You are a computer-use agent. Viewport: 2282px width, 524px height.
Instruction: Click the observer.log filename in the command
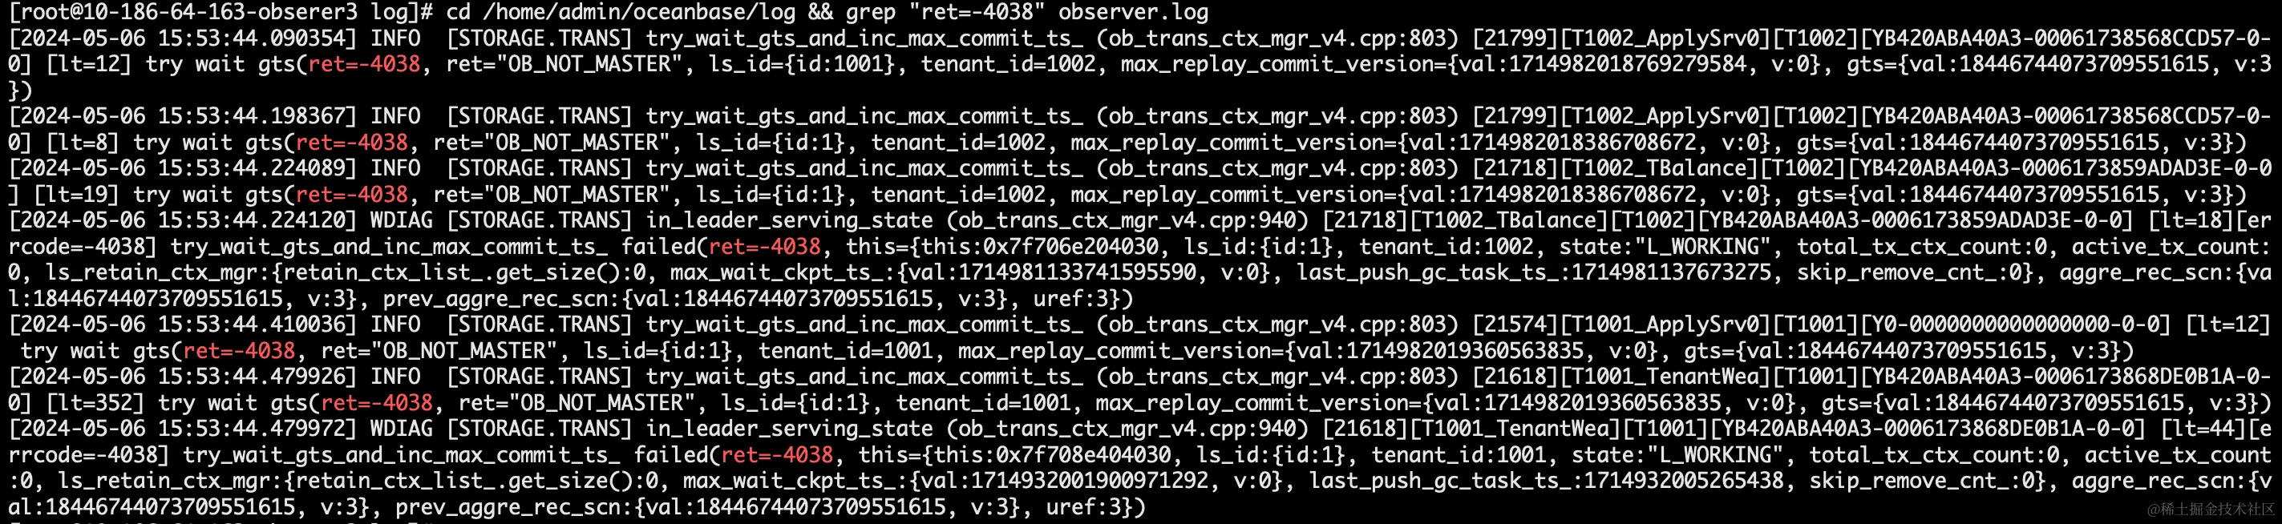(x=1133, y=12)
